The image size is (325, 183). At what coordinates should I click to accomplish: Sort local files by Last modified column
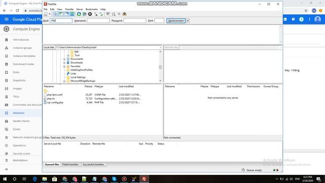pos(126,86)
